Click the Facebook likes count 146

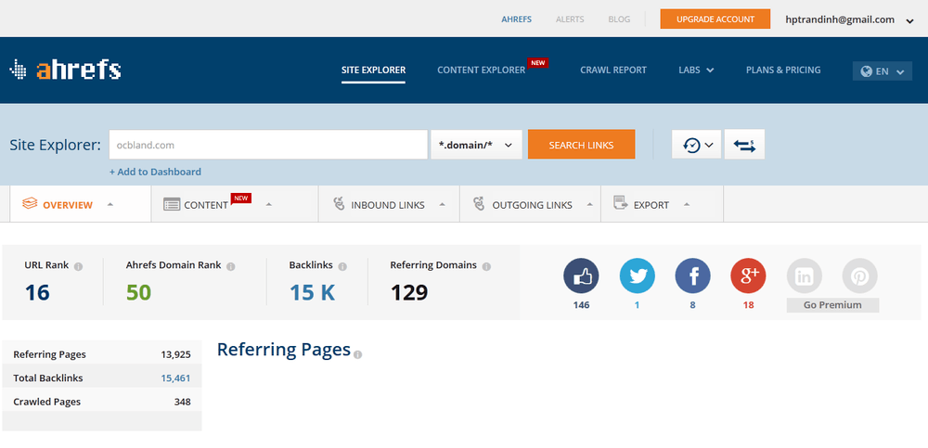581,305
